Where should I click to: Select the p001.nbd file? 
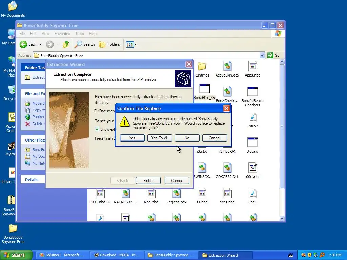tap(252, 171)
